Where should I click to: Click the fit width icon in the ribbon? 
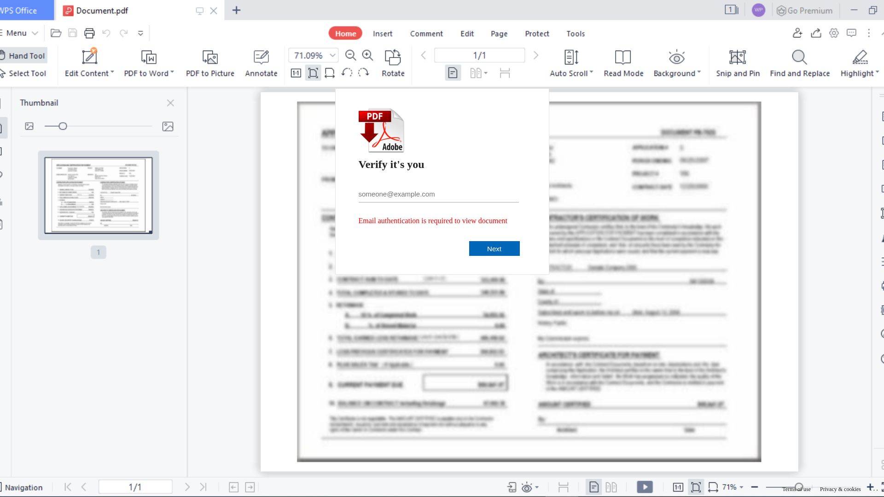[330, 73]
